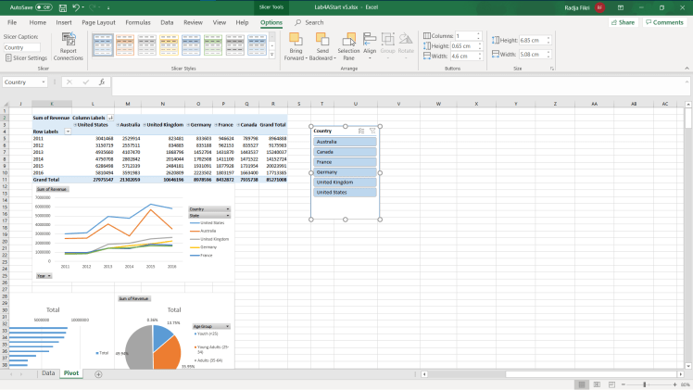Click the Undo icon in the title bar

point(78,6)
